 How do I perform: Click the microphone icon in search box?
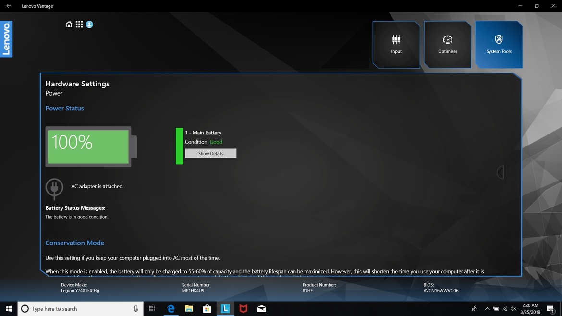(x=136, y=309)
